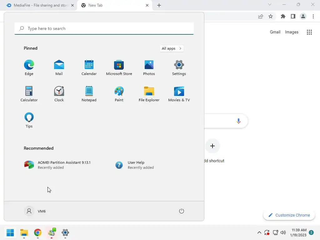Open Chrome extensions puzzle icon
This screenshot has height=240, width=320.
click(283, 16)
